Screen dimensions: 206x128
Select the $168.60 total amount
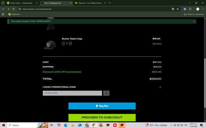[155, 79]
